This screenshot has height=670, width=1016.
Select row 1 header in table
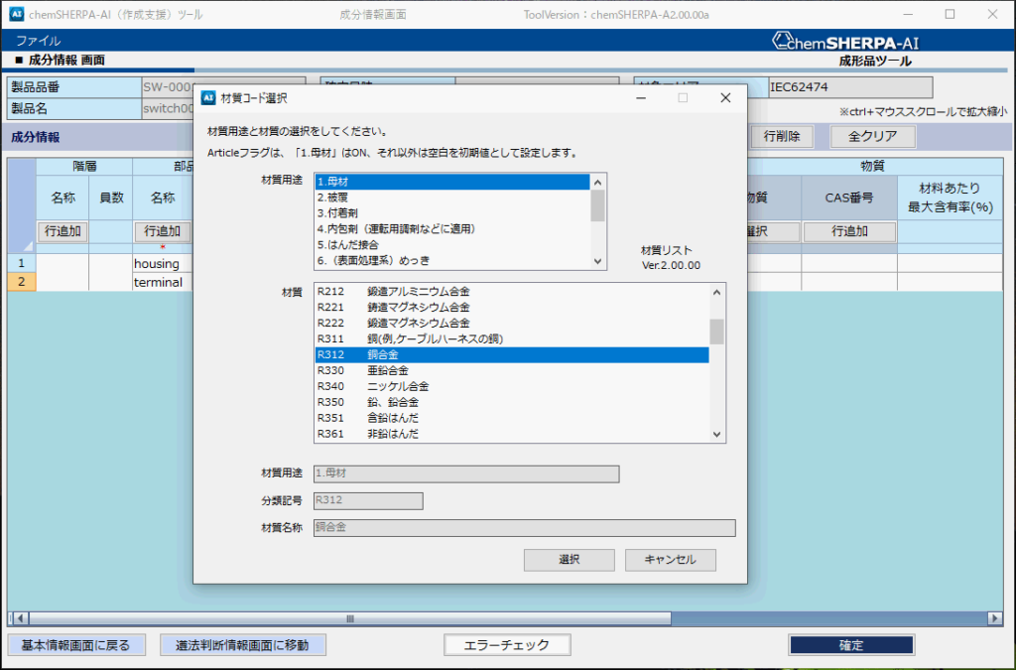click(x=22, y=263)
